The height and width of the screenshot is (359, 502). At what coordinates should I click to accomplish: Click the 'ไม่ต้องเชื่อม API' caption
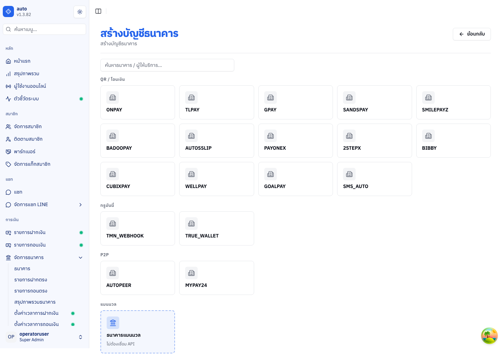121,344
